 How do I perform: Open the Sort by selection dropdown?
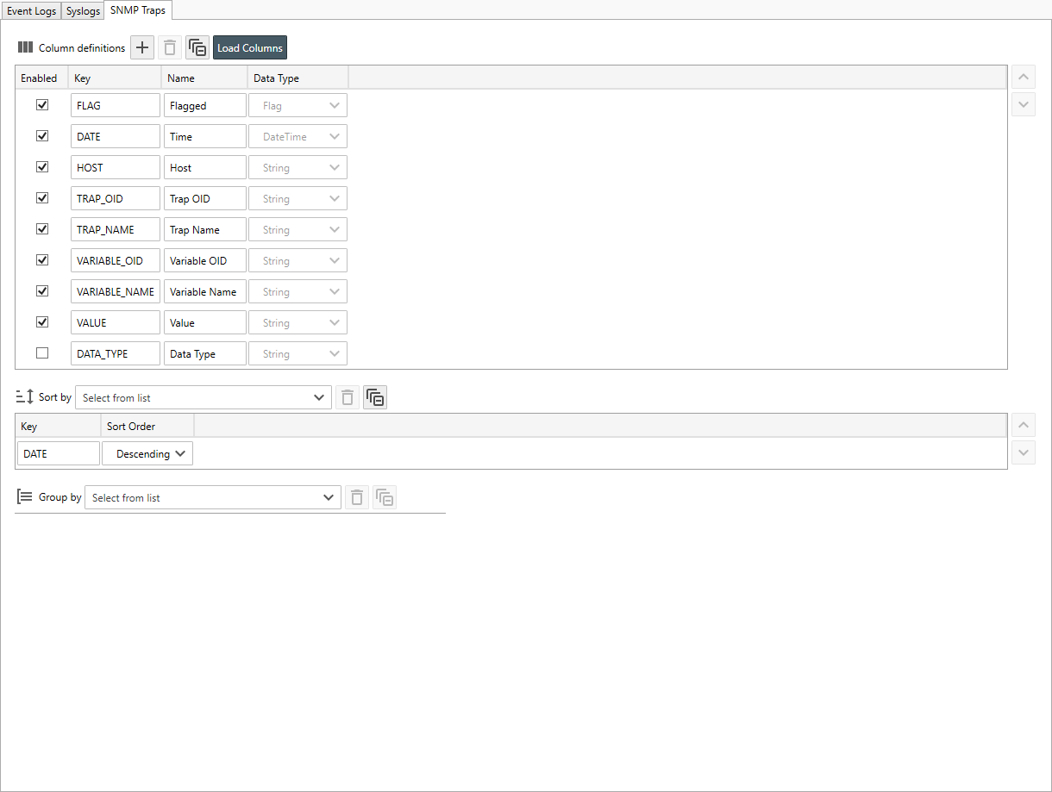pos(204,397)
